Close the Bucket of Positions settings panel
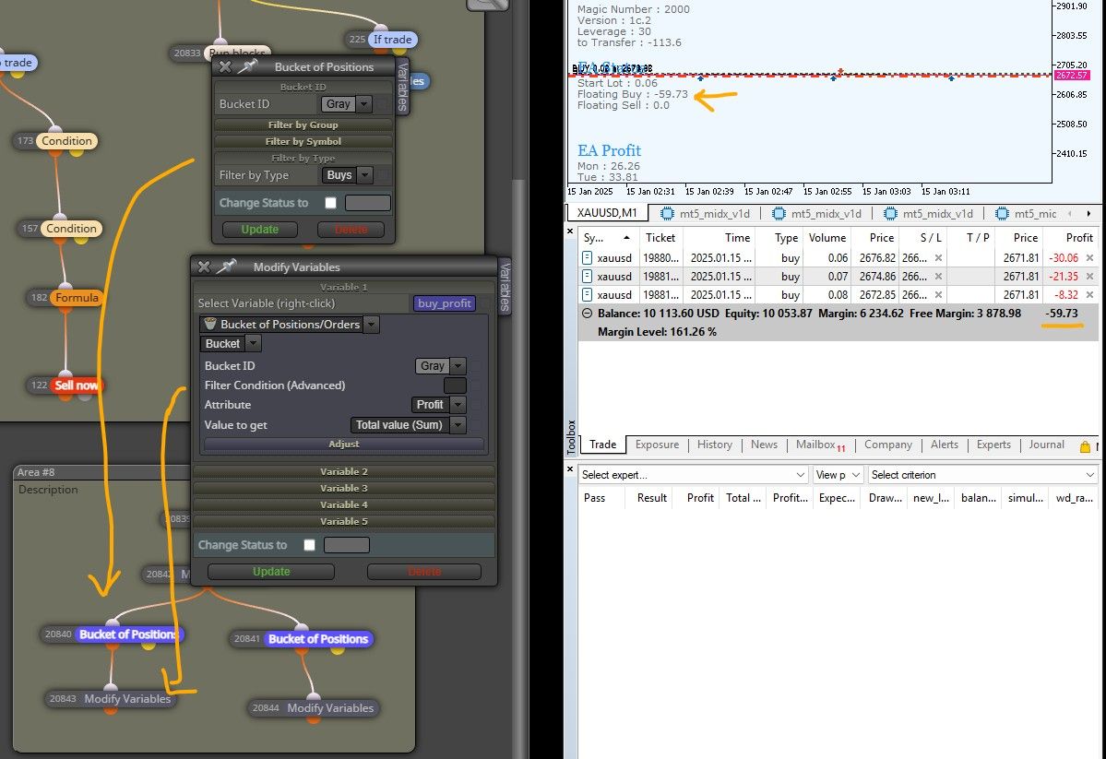The height and width of the screenshot is (759, 1106). [x=225, y=66]
